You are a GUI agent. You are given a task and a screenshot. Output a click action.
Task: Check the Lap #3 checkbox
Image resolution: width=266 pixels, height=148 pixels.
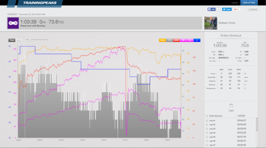[x=207, y=128]
